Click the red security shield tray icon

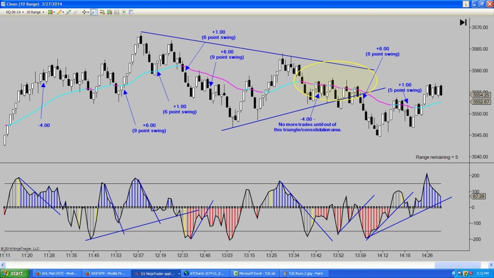tap(471, 273)
